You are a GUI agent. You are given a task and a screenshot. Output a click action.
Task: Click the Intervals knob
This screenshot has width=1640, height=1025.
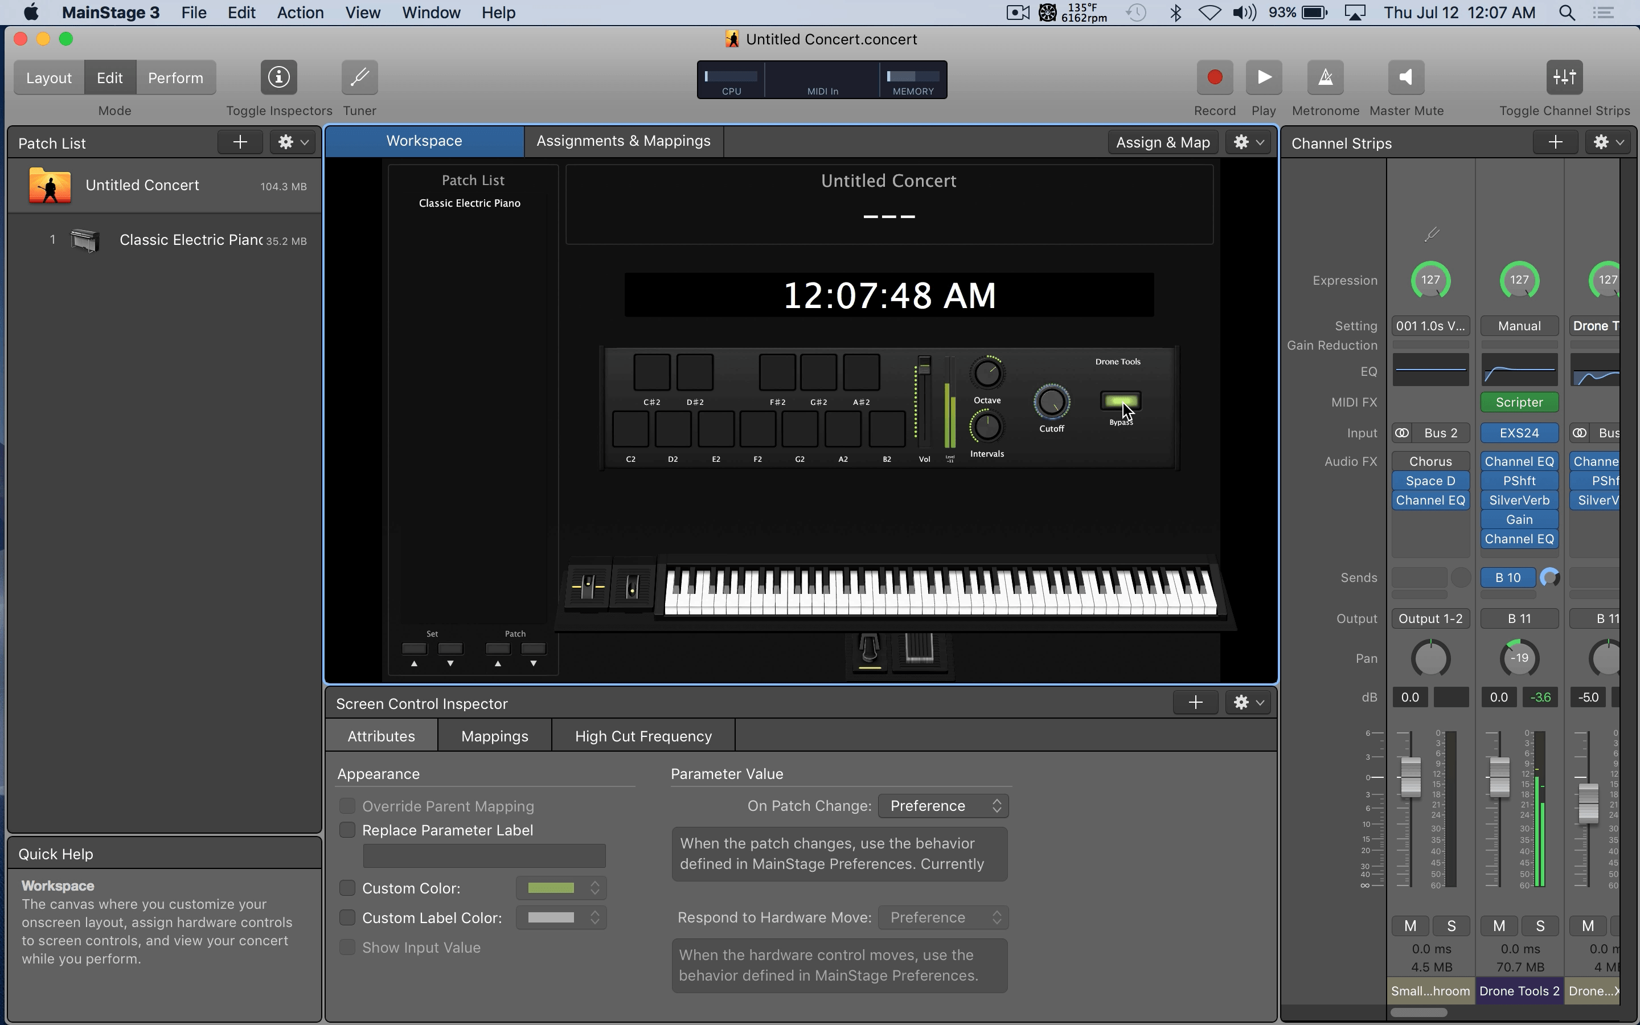(987, 427)
